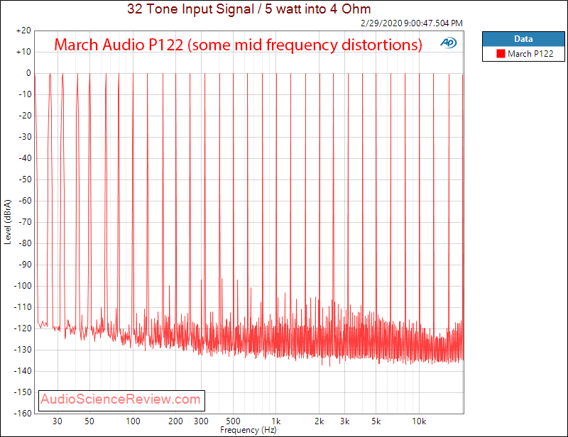Click the -120 y-axis tick label
This screenshot has height=437, width=568.
[x=23, y=328]
